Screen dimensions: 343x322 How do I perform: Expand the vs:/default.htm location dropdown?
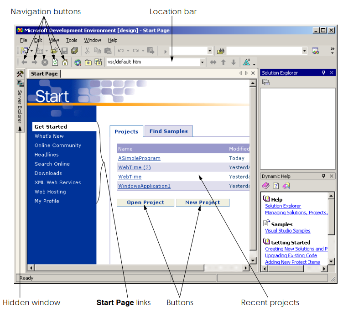click(x=203, y=62)
